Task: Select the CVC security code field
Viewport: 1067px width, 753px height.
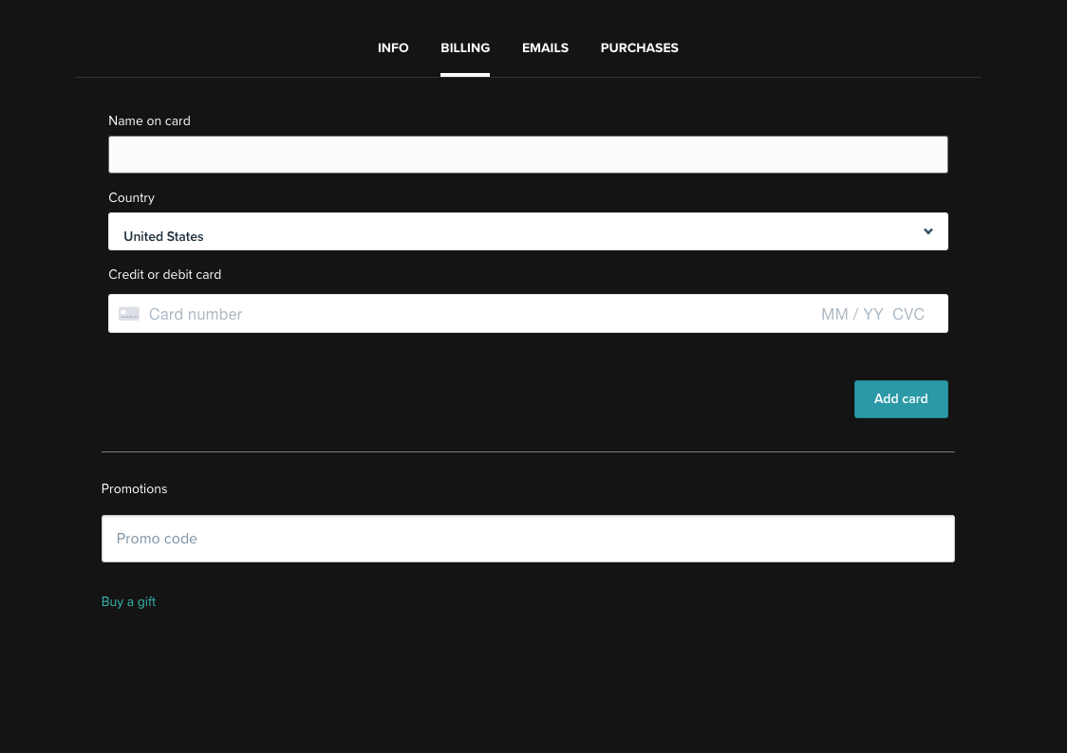Action: point(908,313)
